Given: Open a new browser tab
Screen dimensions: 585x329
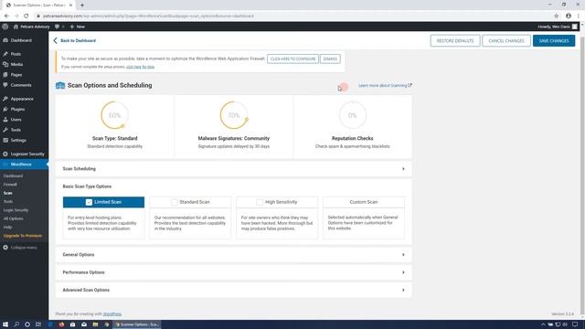Looking at the screenshot, I should tap(82, 5).
